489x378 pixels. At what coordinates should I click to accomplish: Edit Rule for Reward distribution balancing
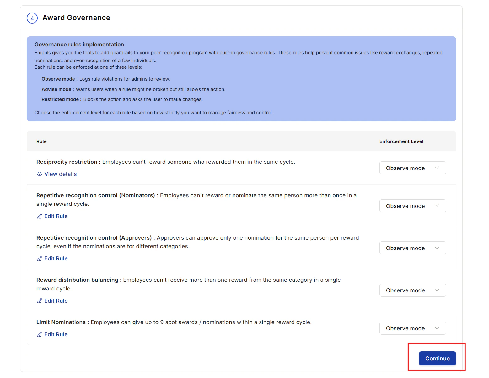[x=52, y=301]
